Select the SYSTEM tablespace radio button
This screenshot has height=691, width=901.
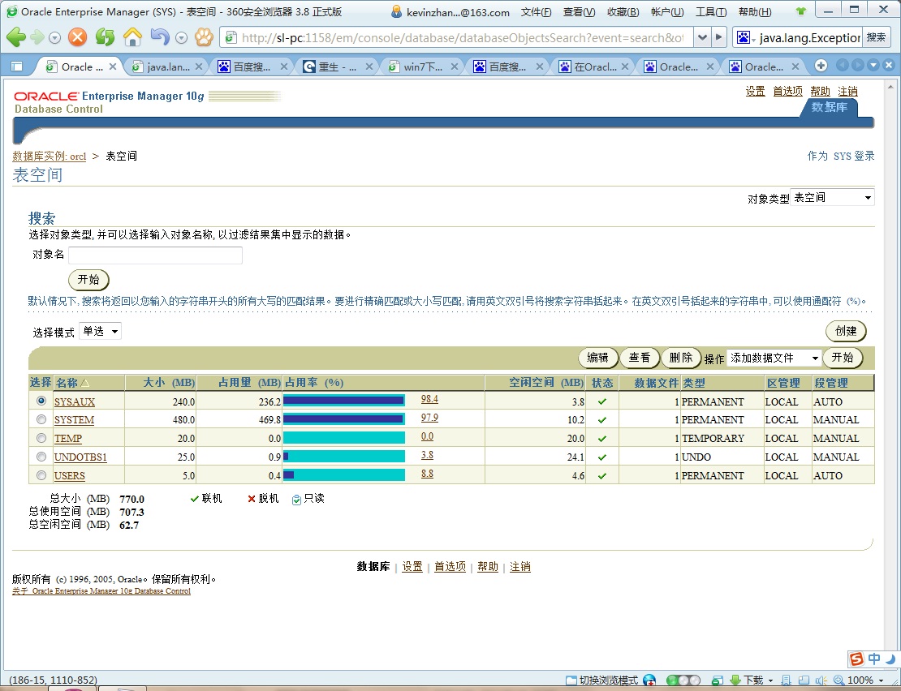[41, 418]
